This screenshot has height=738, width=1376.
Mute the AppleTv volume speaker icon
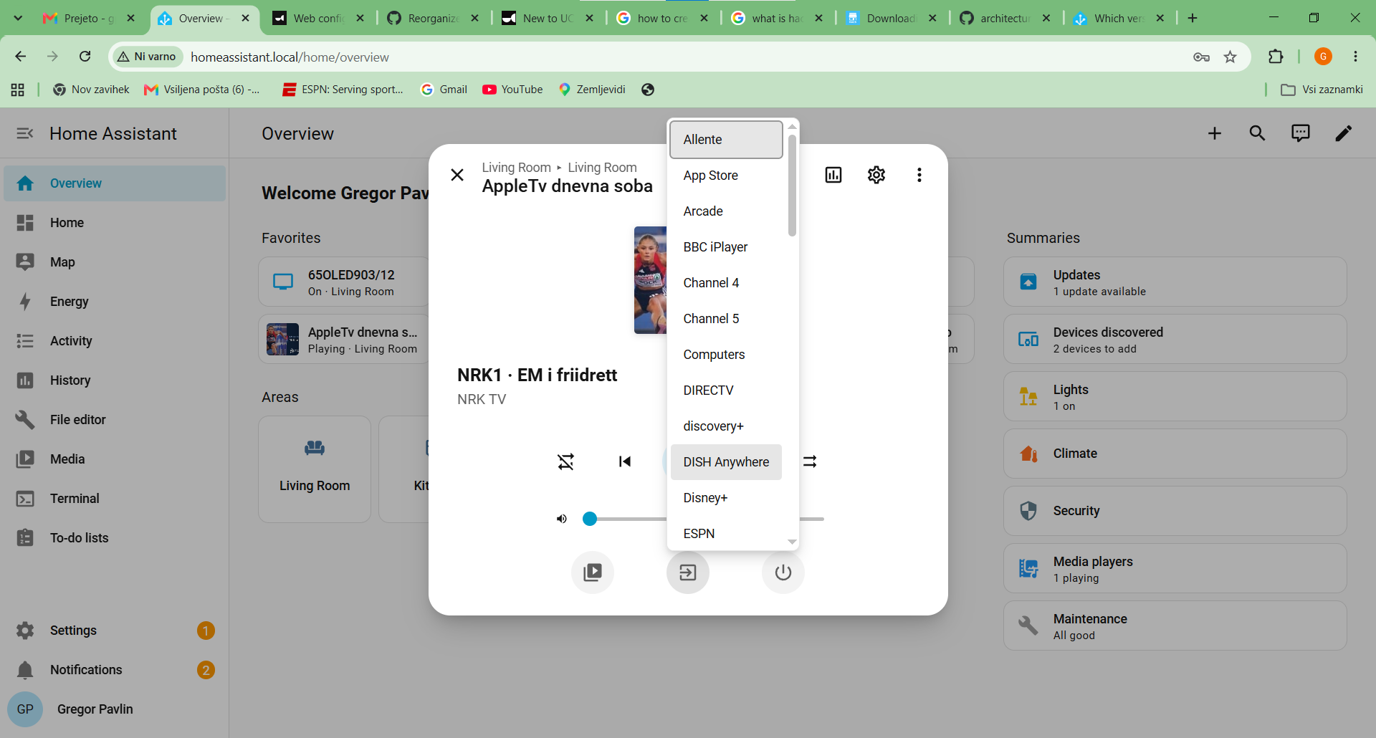(x=562, y=519)
